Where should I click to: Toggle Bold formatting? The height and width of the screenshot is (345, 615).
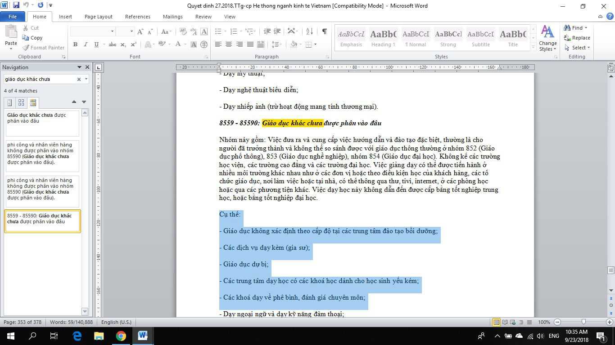(75, 44)
